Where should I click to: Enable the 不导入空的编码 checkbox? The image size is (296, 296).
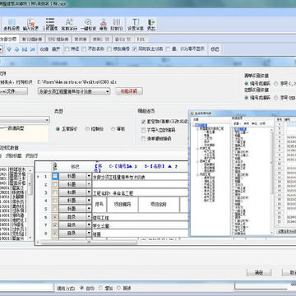(x=143, y=130)
